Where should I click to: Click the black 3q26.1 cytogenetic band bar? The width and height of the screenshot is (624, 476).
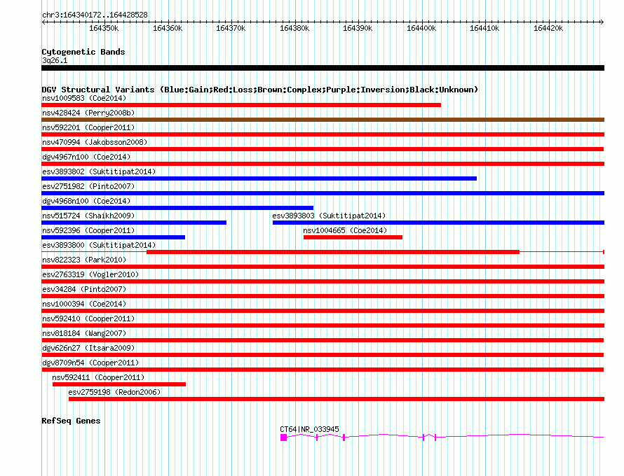[323, 68]
